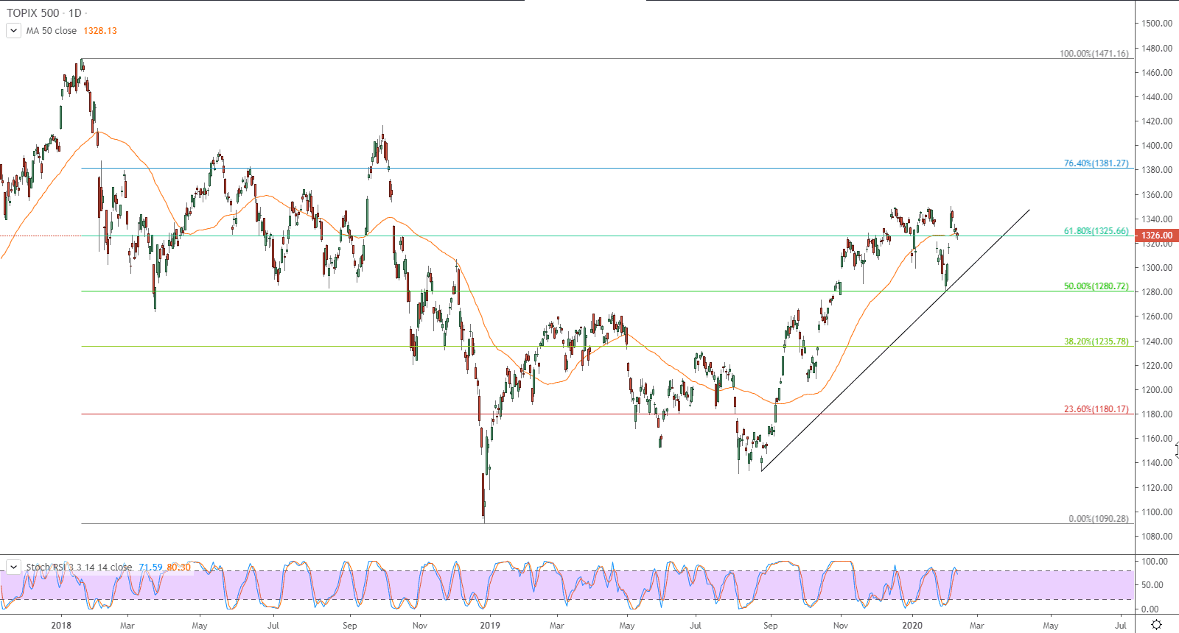Click the 1100.00 price scale label
Image resolution: width=1179 pixels, height=633 pixels.
coord(1157,512)
